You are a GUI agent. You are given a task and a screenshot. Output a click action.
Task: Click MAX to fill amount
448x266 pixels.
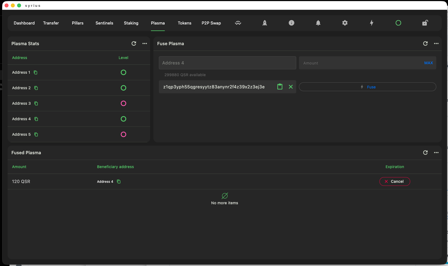coord(428,63)
